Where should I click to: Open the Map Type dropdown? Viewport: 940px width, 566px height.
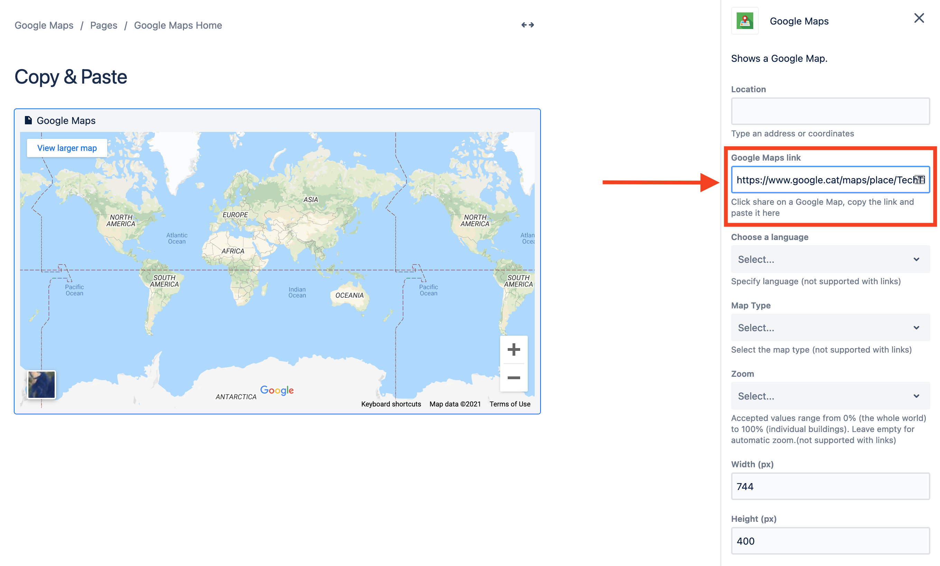point(830,328)
